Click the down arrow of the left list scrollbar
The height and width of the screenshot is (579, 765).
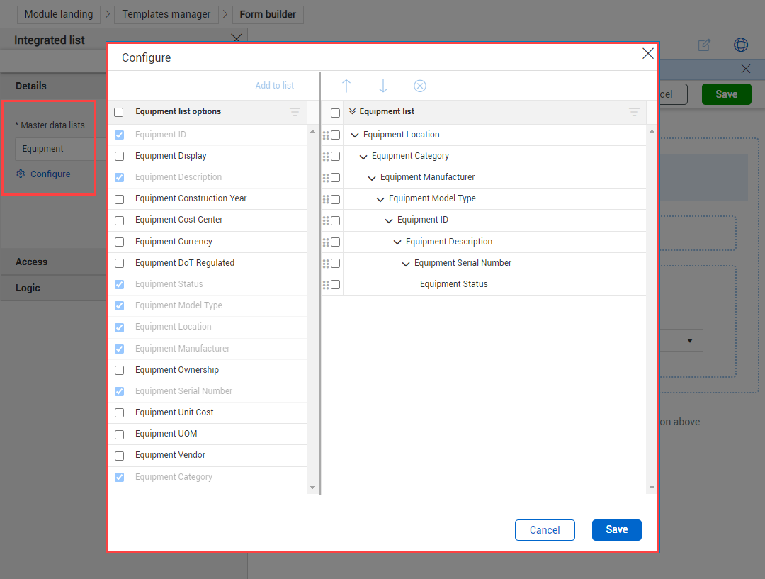tap(312, 487)
